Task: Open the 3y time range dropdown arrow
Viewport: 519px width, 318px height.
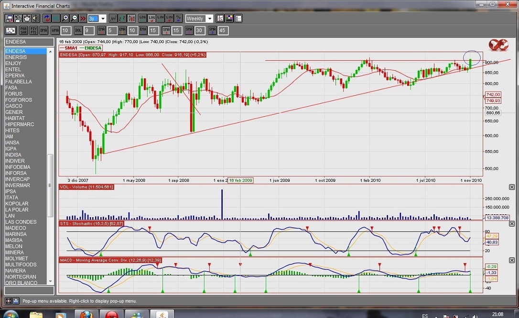Action: click(x=103, y=19)
